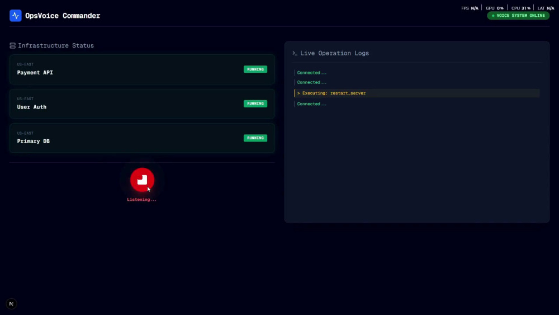The height and width of the screenshot is (315, 559).
Task: Click the RUNNING badge for User Auth
Action: [255, 104]
